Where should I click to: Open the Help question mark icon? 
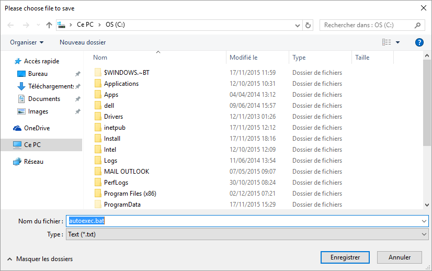419,42
